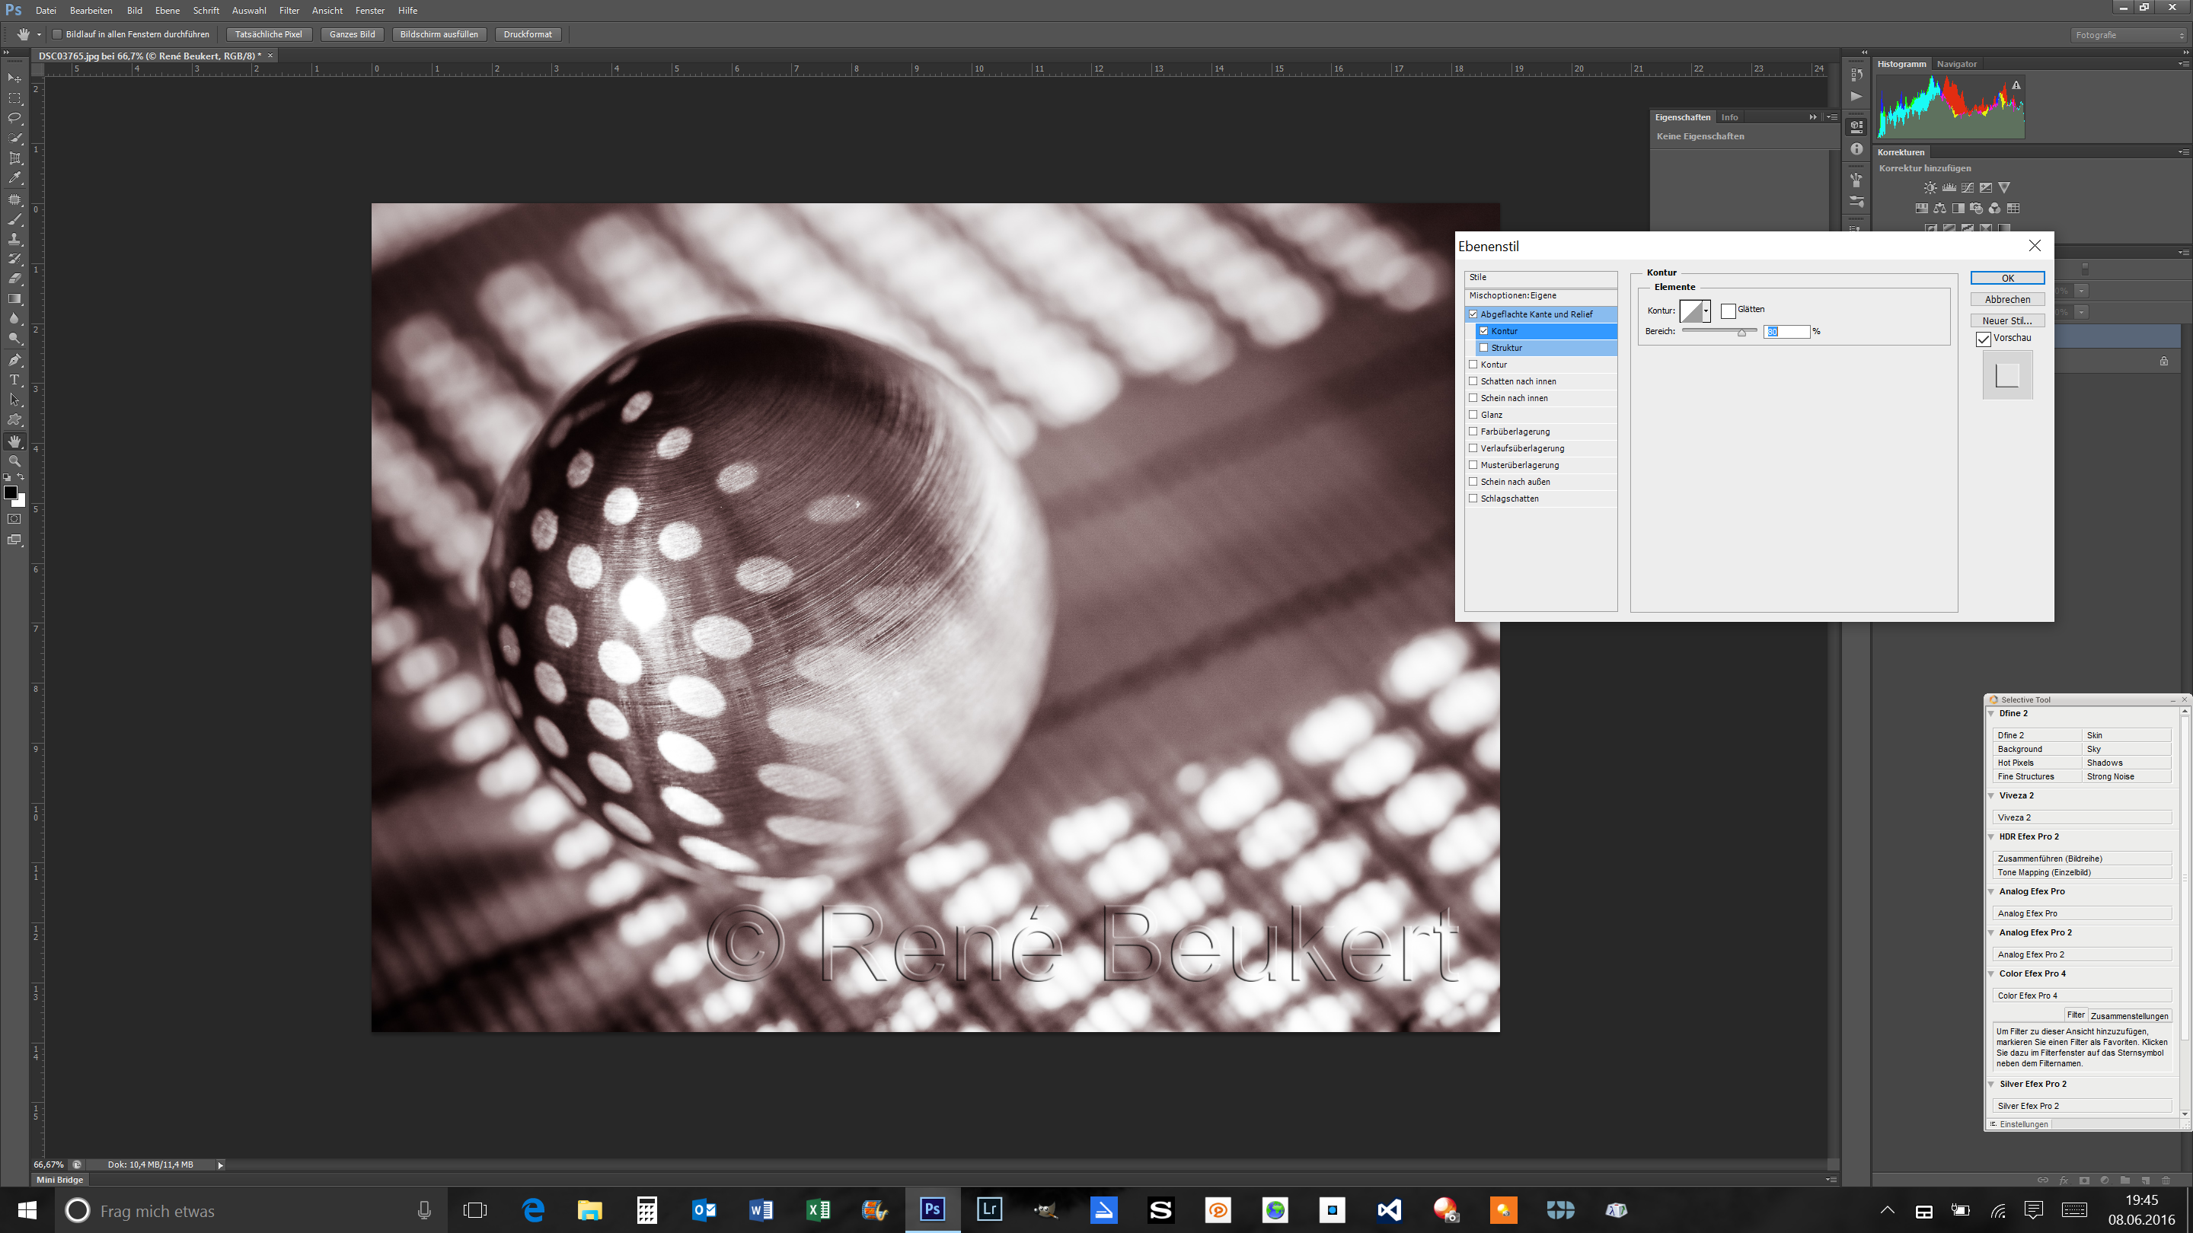
Task: Check the Schlagschatten style option
Action: tap(1473, 498)
